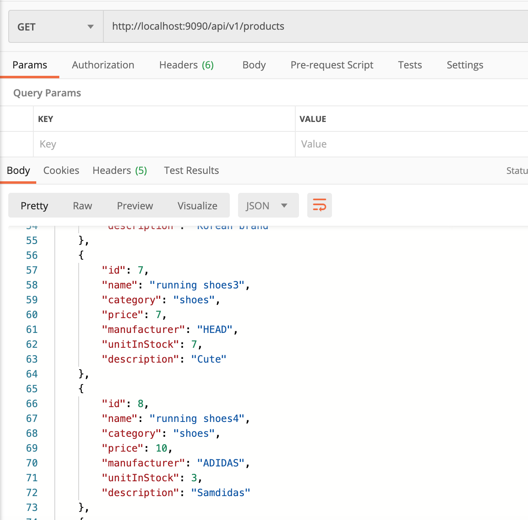Click the "price": 7 line

coord(134,315)
